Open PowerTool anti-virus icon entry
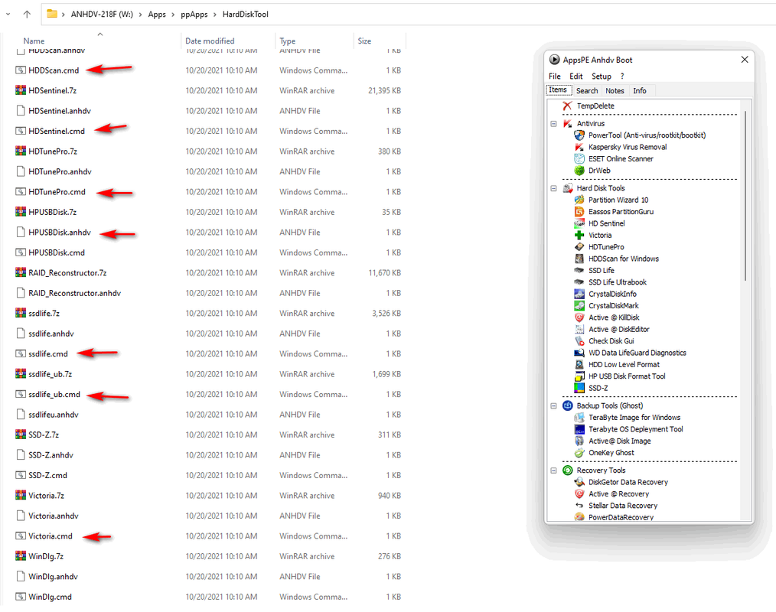 tap(579, 135)
